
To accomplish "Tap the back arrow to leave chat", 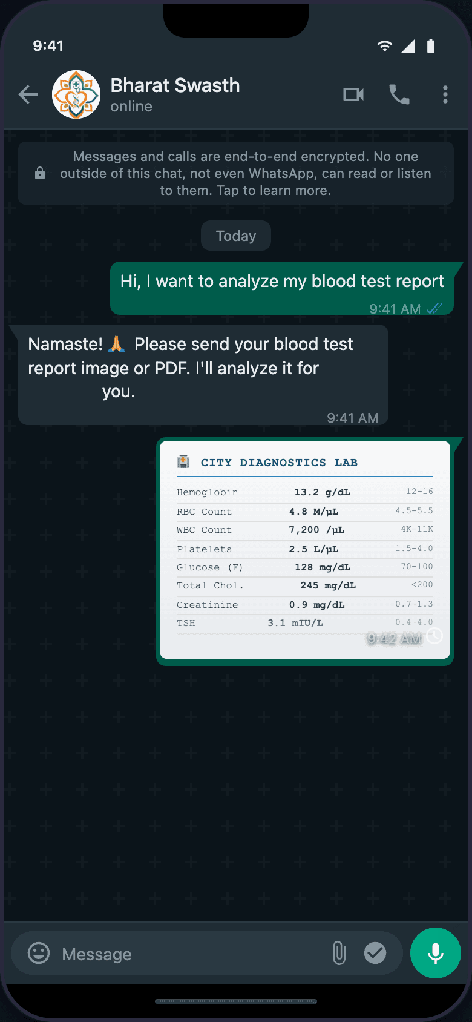I will point(28,94).
